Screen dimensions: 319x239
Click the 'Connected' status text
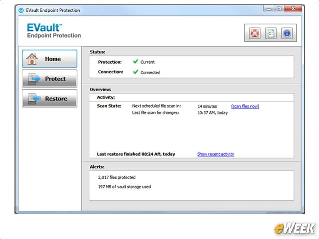[150, 72]
